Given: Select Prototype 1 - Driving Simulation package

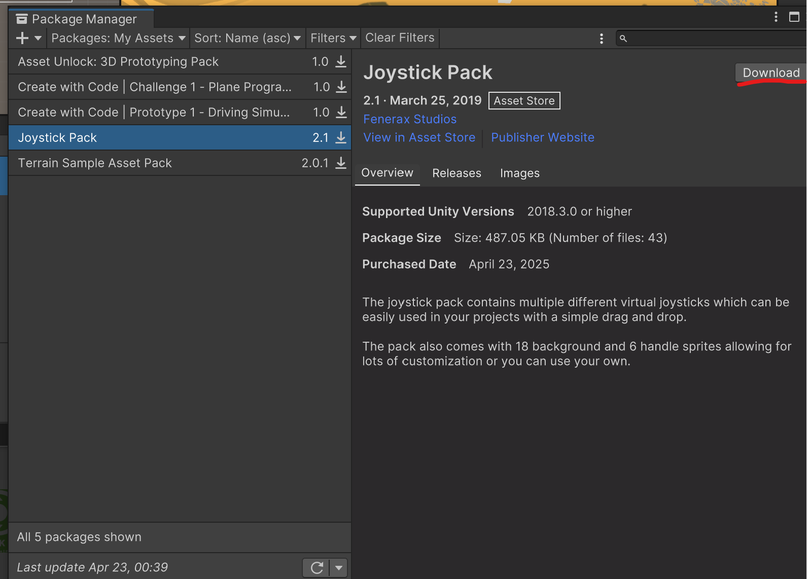Looking at the screenshot, I should point(180,113).
